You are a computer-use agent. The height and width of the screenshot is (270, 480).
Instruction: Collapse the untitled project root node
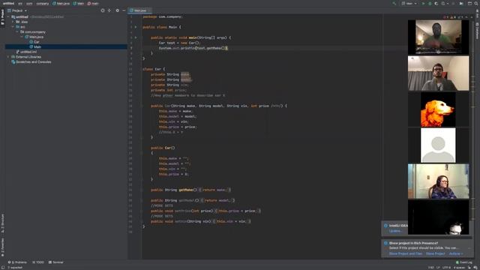pos(8,16)
